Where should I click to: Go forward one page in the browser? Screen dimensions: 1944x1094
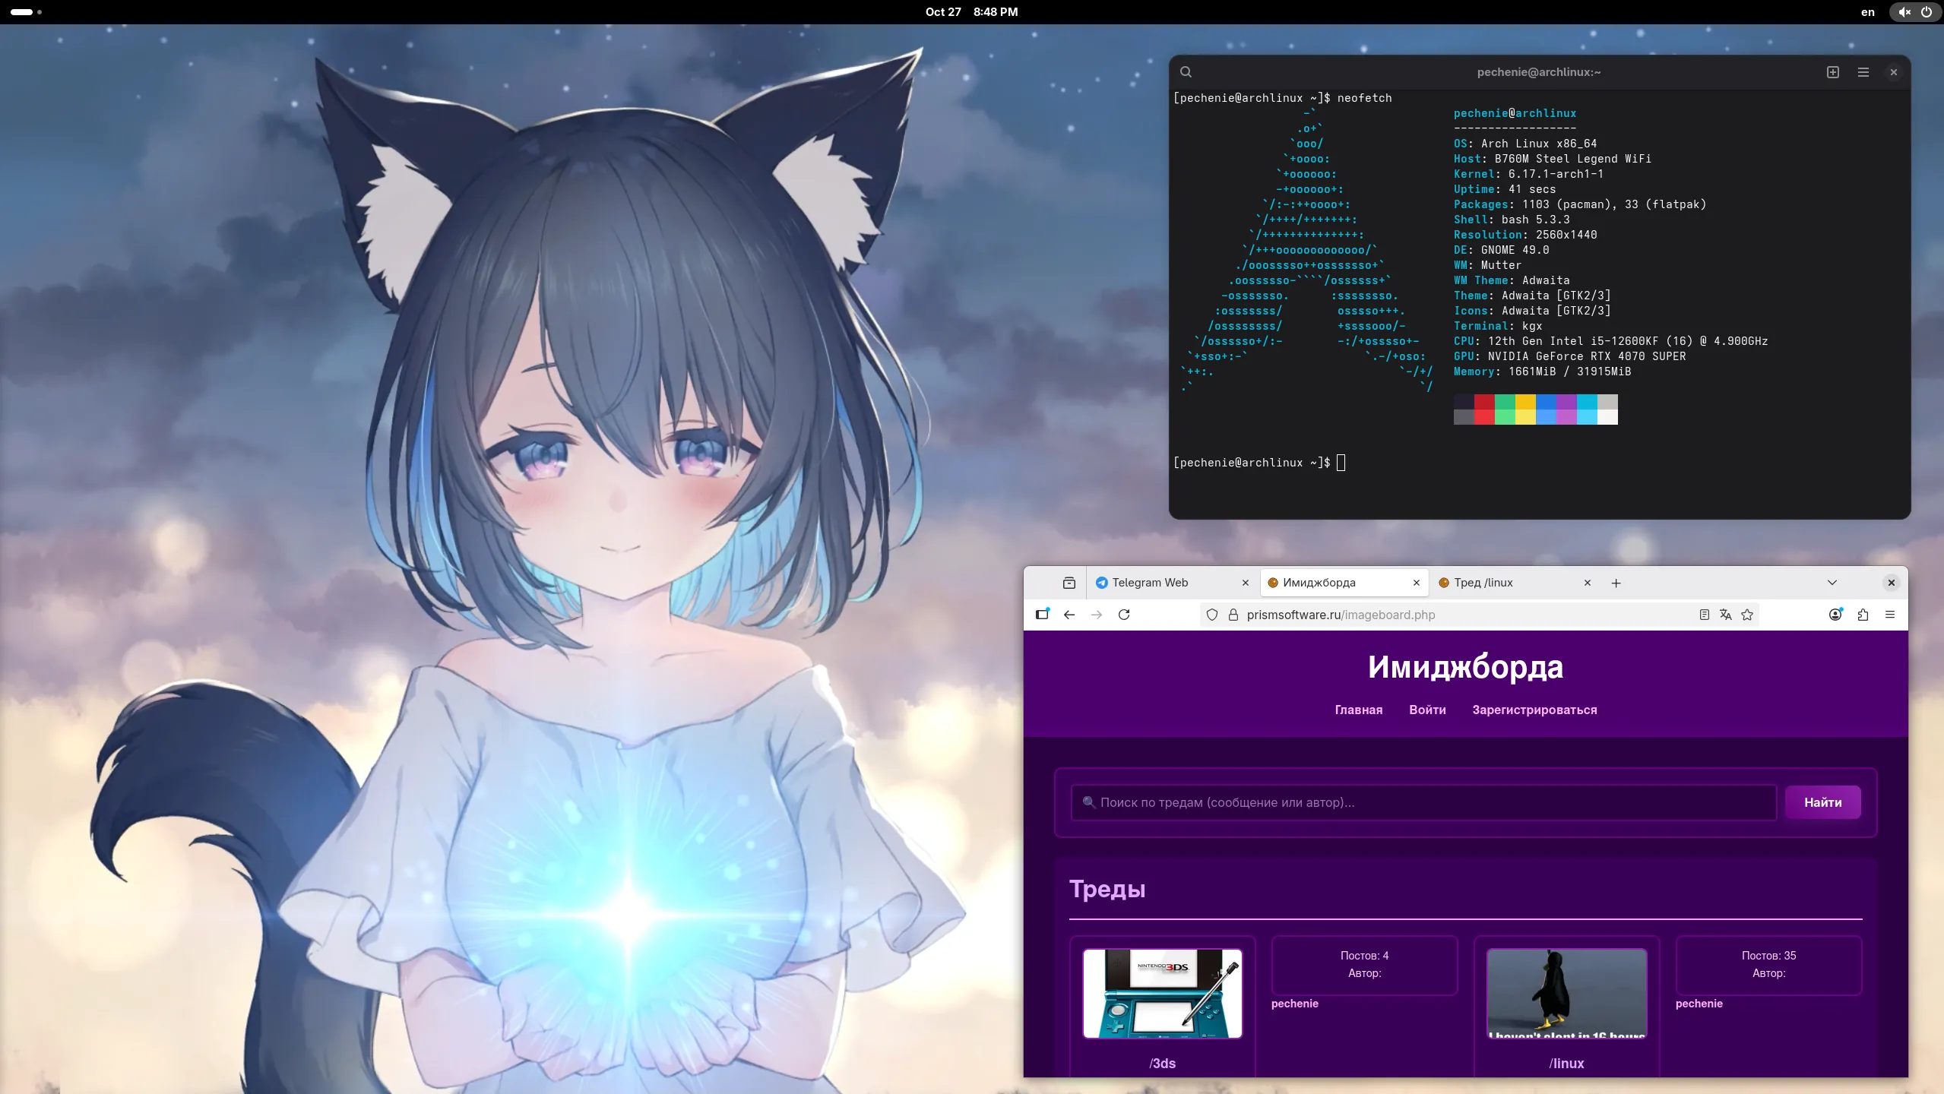click(1097, 615)
